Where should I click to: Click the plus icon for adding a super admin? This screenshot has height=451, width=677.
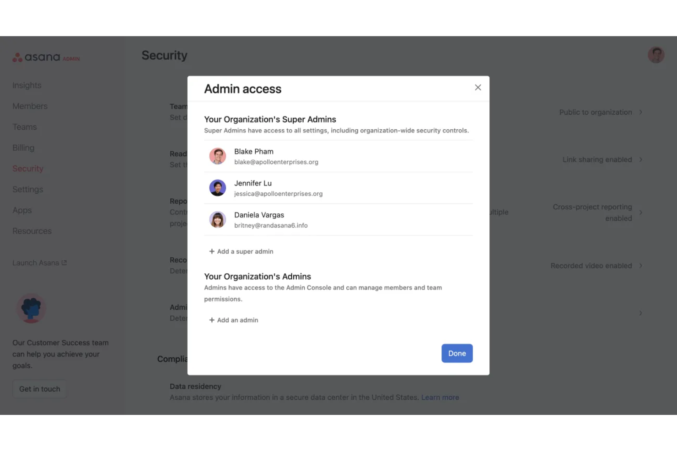coord(212,251)
